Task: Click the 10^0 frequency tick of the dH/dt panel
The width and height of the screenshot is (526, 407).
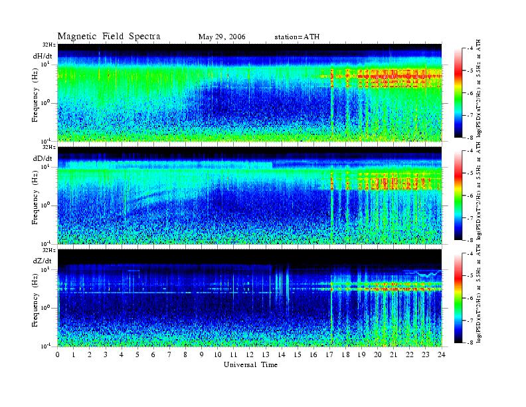Action: pos(45,102)
